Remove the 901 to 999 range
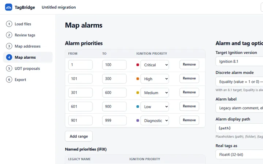 (189, 120)
